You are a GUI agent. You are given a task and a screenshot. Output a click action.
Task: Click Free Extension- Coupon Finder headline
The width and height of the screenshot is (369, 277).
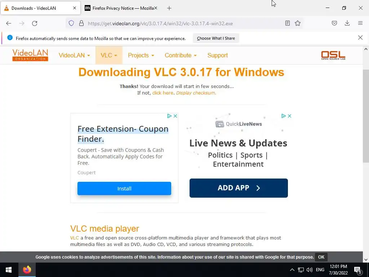tap(123, 134)
